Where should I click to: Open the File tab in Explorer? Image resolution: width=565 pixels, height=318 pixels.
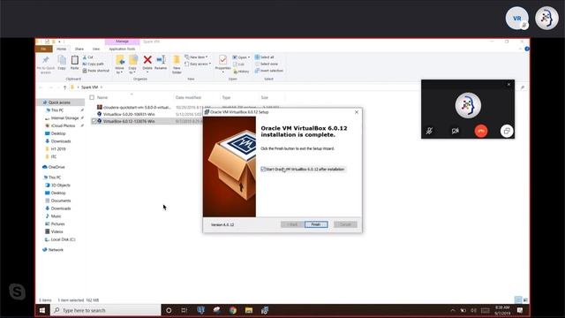(x=44, y=49)
